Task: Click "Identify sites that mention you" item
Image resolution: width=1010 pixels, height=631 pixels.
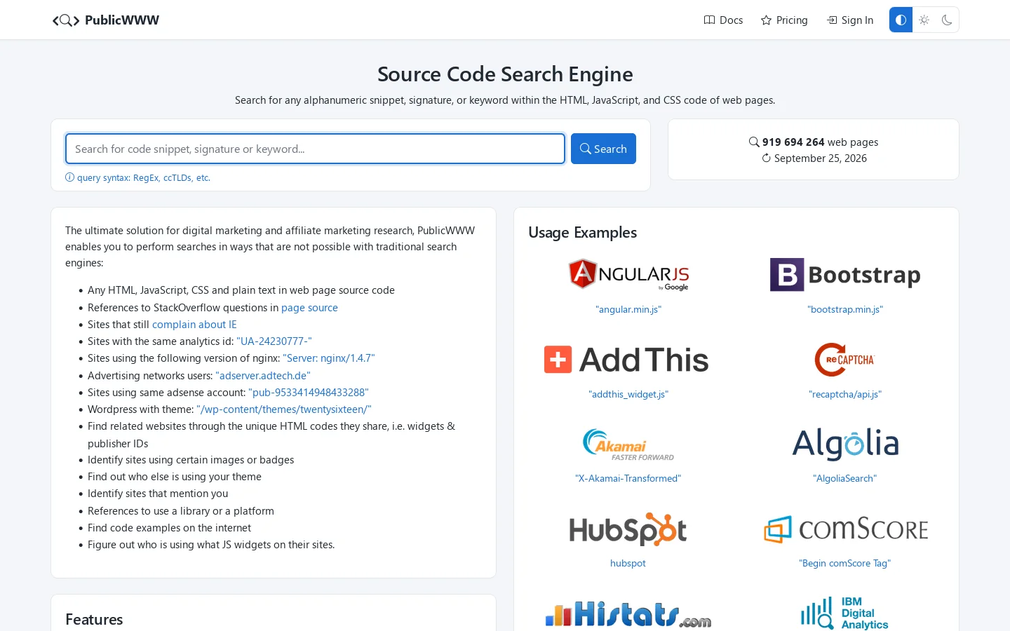Action: click(x=158, y=494)
